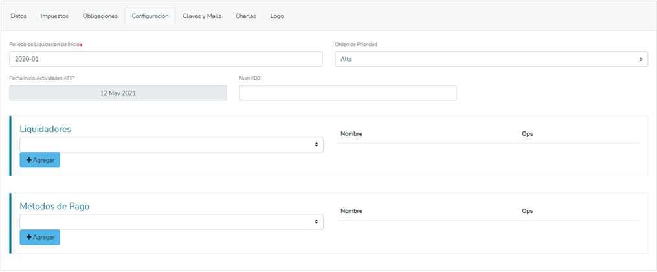Click the Periodo de Liquidacion de Inicio field
The image size is (657, 272).
166,59
